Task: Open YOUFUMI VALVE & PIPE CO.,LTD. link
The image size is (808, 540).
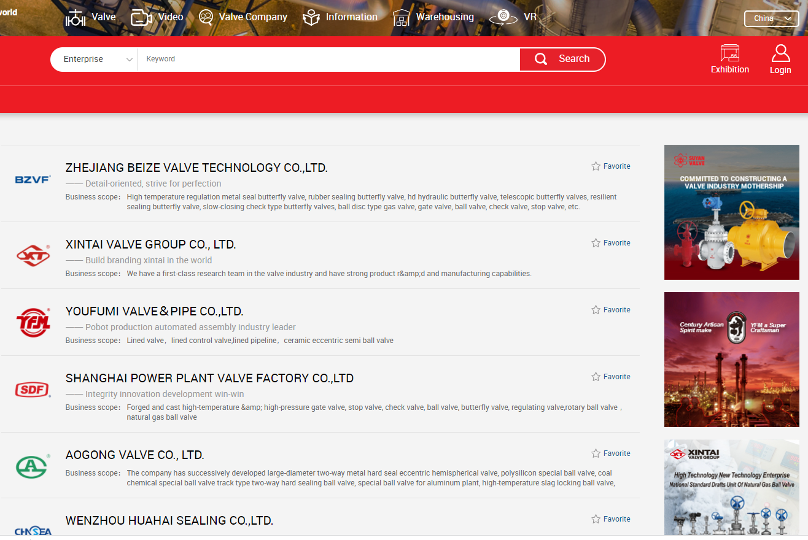Action: click(155, 312)
